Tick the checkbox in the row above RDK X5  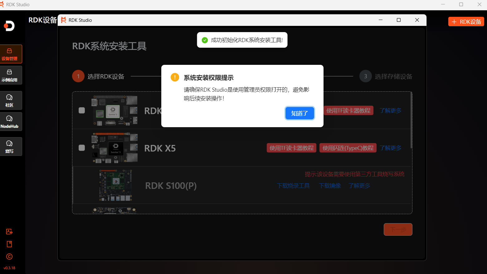coord(82,110)
